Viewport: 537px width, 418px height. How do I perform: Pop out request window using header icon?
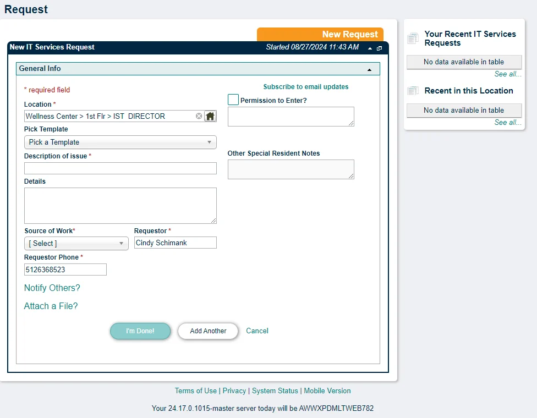click(379, 48)
